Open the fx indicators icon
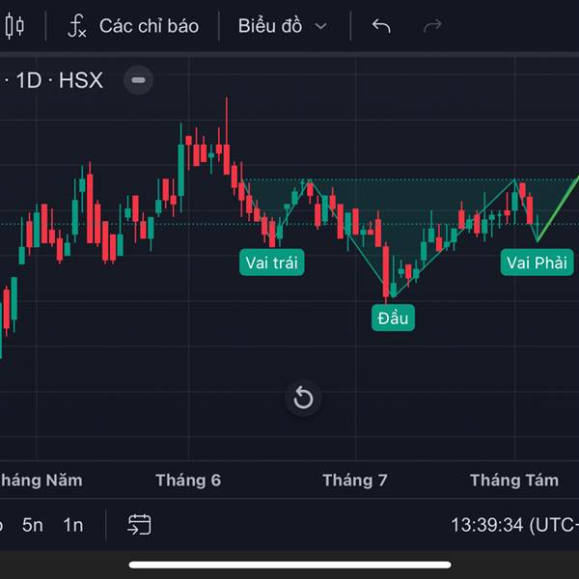579x579 pixels. point(77,26)
